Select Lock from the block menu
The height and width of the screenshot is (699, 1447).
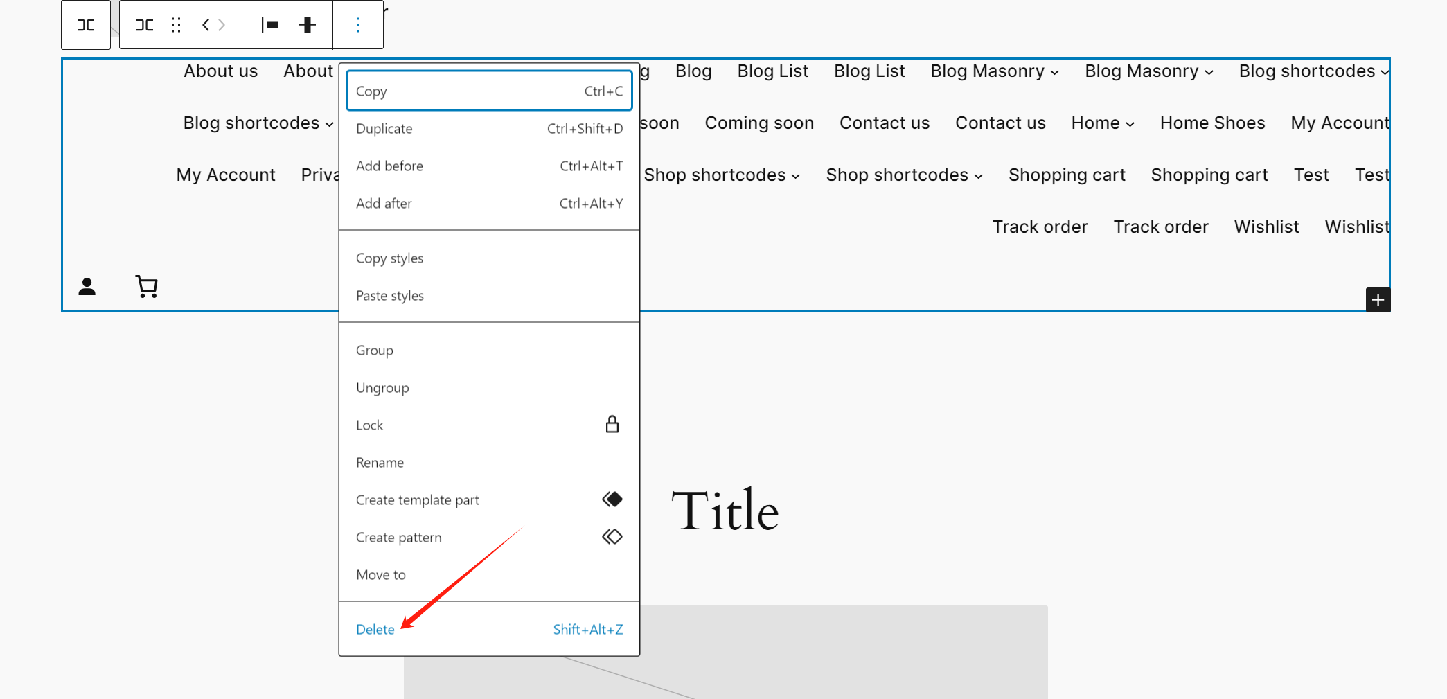369,425
